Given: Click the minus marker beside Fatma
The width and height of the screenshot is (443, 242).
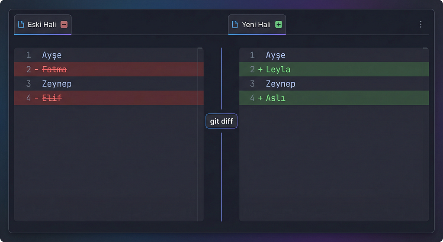Looking at the screenshot, I should coord(36,70).
